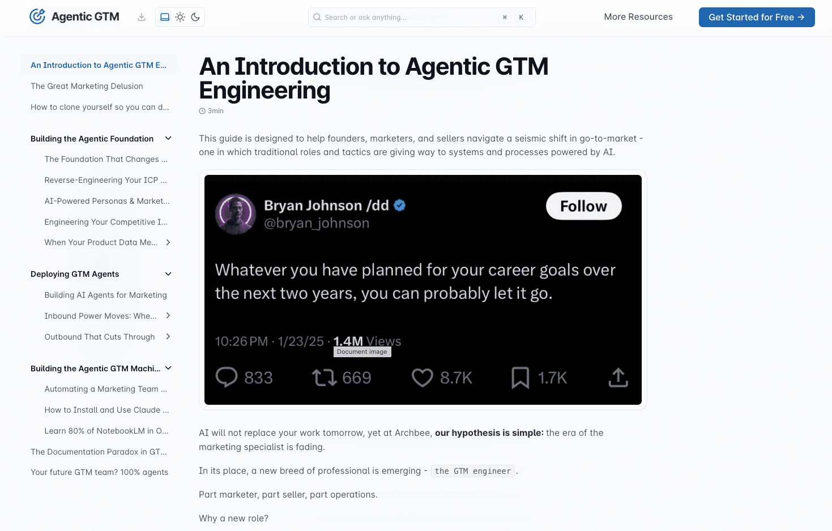Image resolution: width=832 pixels, height=531 pixels.
Task: Click the retweet icon in the tweet
Action: tap(324, 378)
